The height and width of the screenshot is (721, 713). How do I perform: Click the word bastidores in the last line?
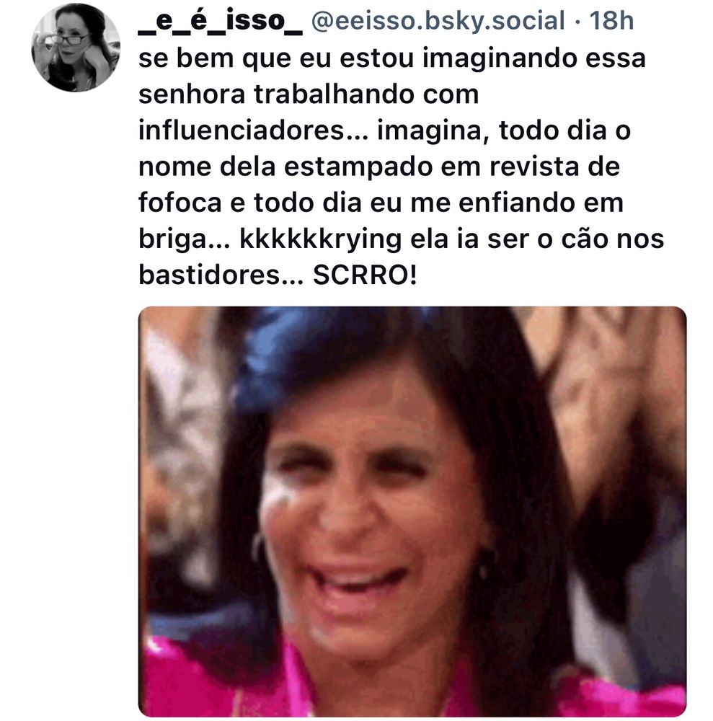(209, 275)
